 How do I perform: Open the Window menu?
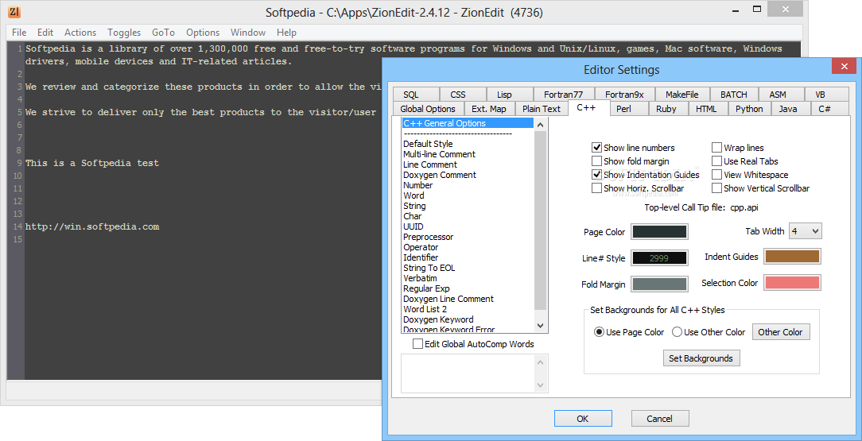point(248,33)
